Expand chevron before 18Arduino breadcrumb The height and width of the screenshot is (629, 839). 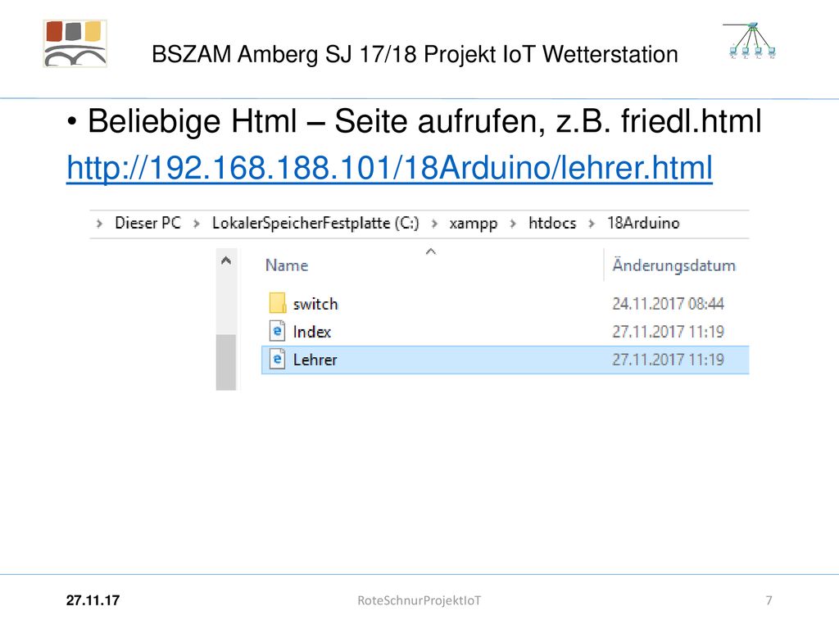click(592, 224)
